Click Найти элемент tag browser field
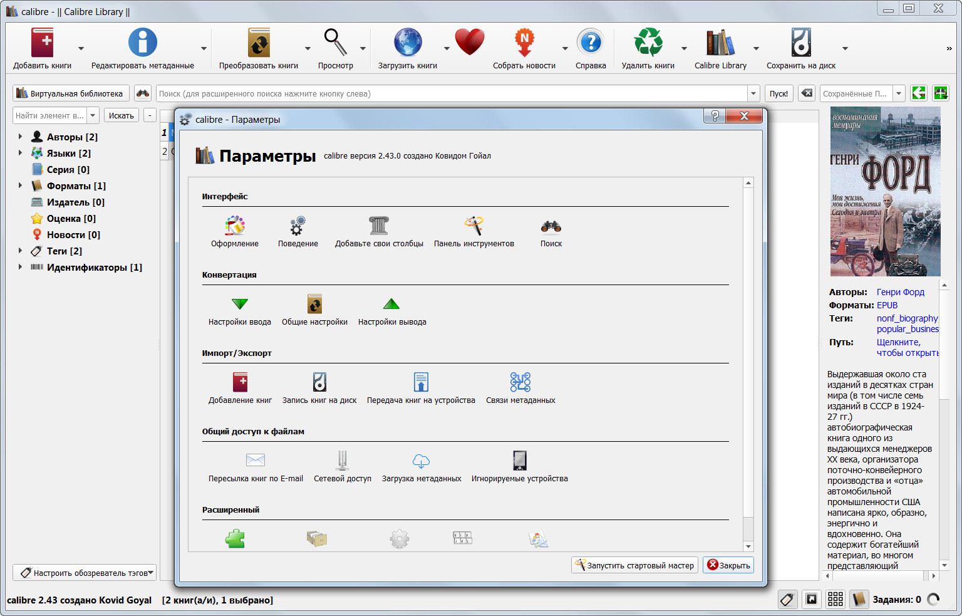Image resolution: width=962 pixels, height=616 pixels. (x=49, y=115)
